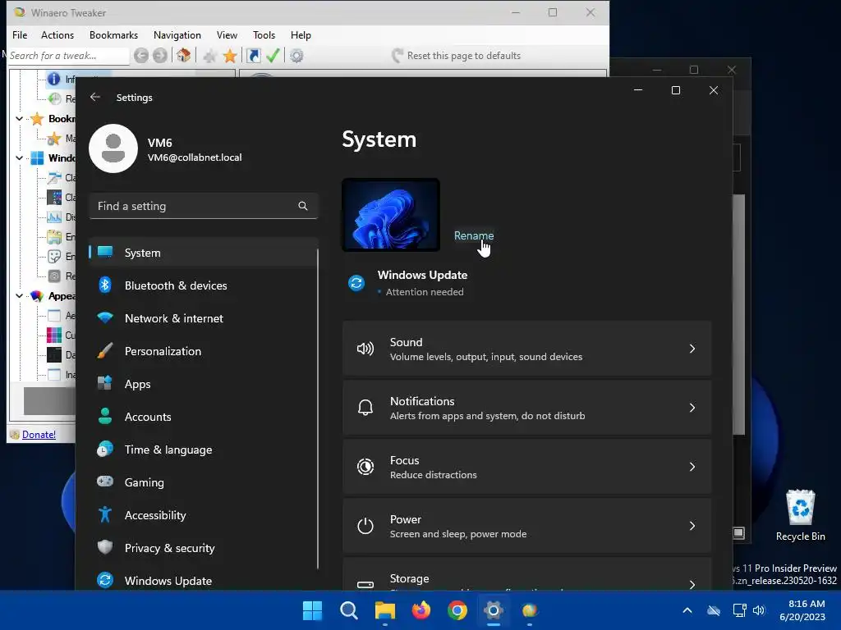Click the VM6 user account avatar
Viewport: 841px width, 630px height.
click(113, 148)
